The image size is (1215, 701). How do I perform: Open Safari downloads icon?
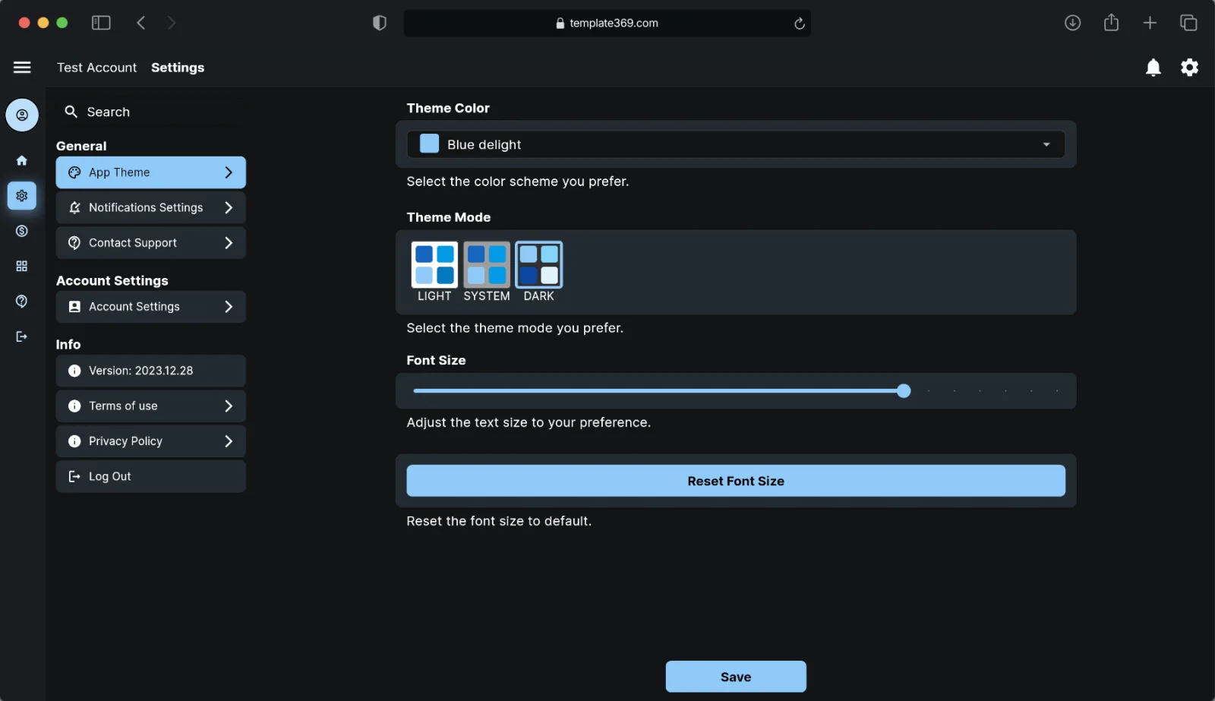point(1072,23)
